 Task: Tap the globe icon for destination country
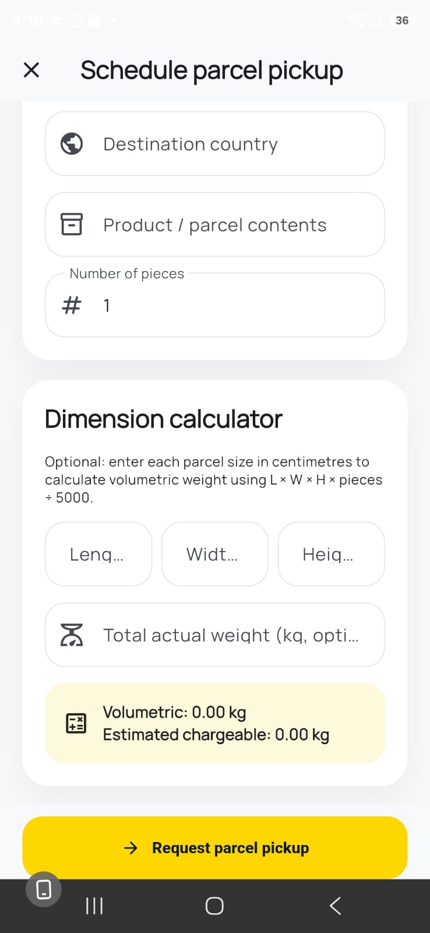72,143
